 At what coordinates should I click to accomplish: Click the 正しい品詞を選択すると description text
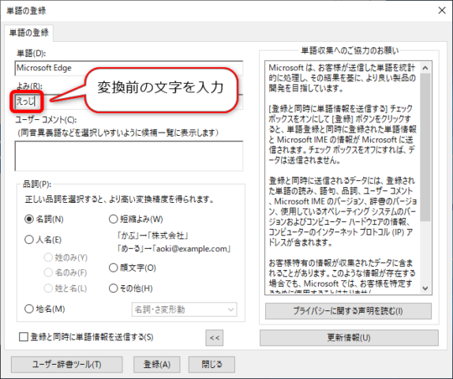(119, 200)
